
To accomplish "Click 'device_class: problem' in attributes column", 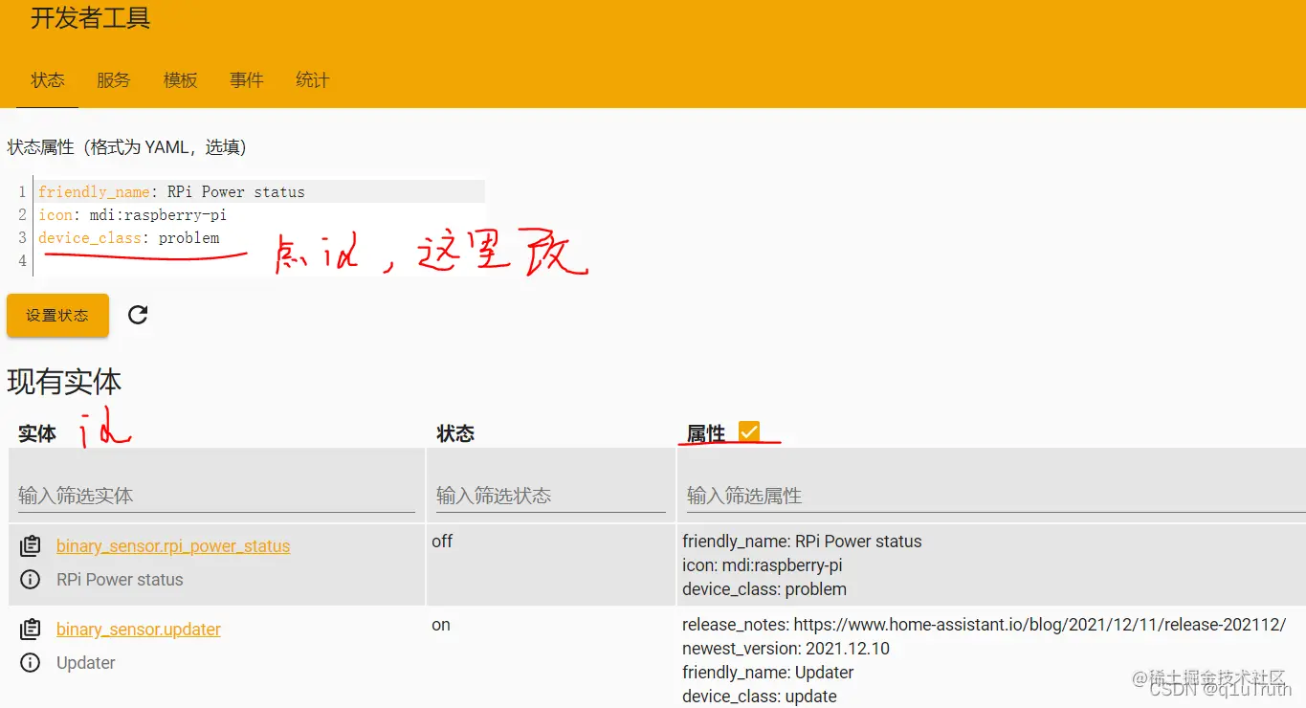I will point(764,589).
